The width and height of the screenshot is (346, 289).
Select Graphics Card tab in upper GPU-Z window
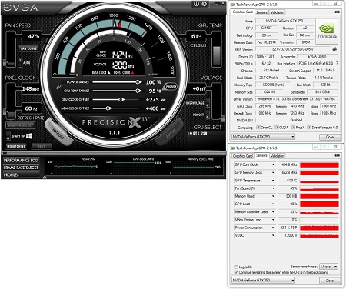(x=243, y=12)
